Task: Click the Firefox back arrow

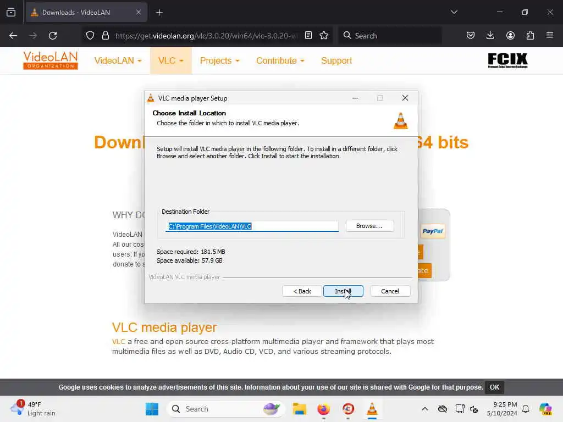Action: [x=13, y=36]
